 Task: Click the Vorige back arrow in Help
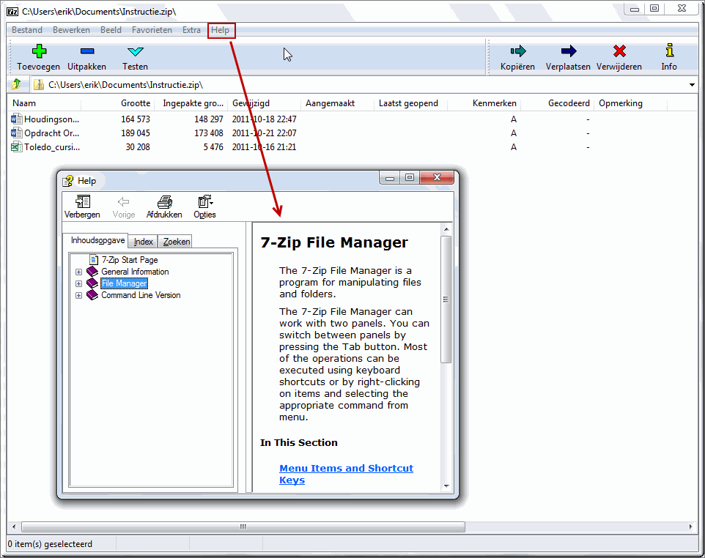124,201
